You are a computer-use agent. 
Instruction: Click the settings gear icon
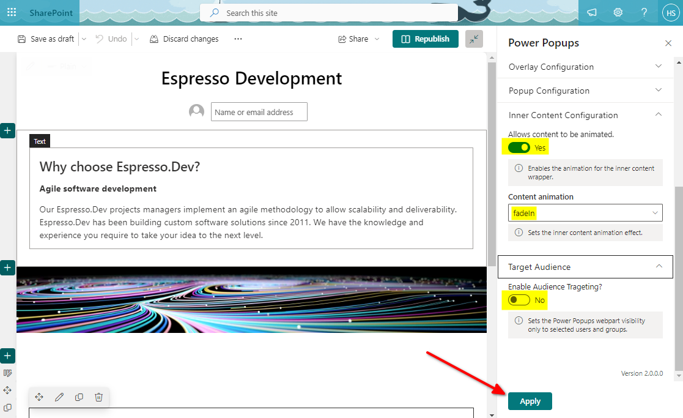coord(618,13)
